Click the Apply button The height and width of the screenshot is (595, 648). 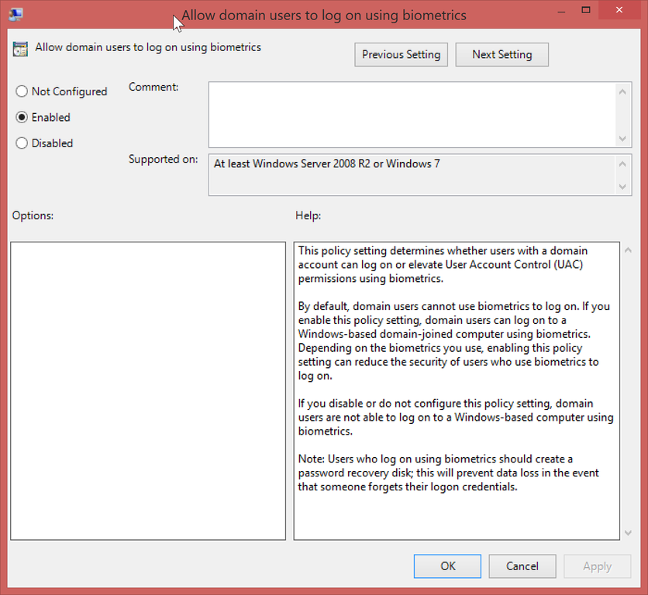pos(597,566)
